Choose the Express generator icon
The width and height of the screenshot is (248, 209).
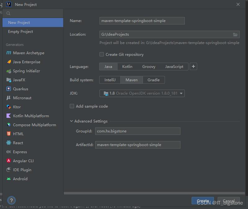(x=9, y=152)
